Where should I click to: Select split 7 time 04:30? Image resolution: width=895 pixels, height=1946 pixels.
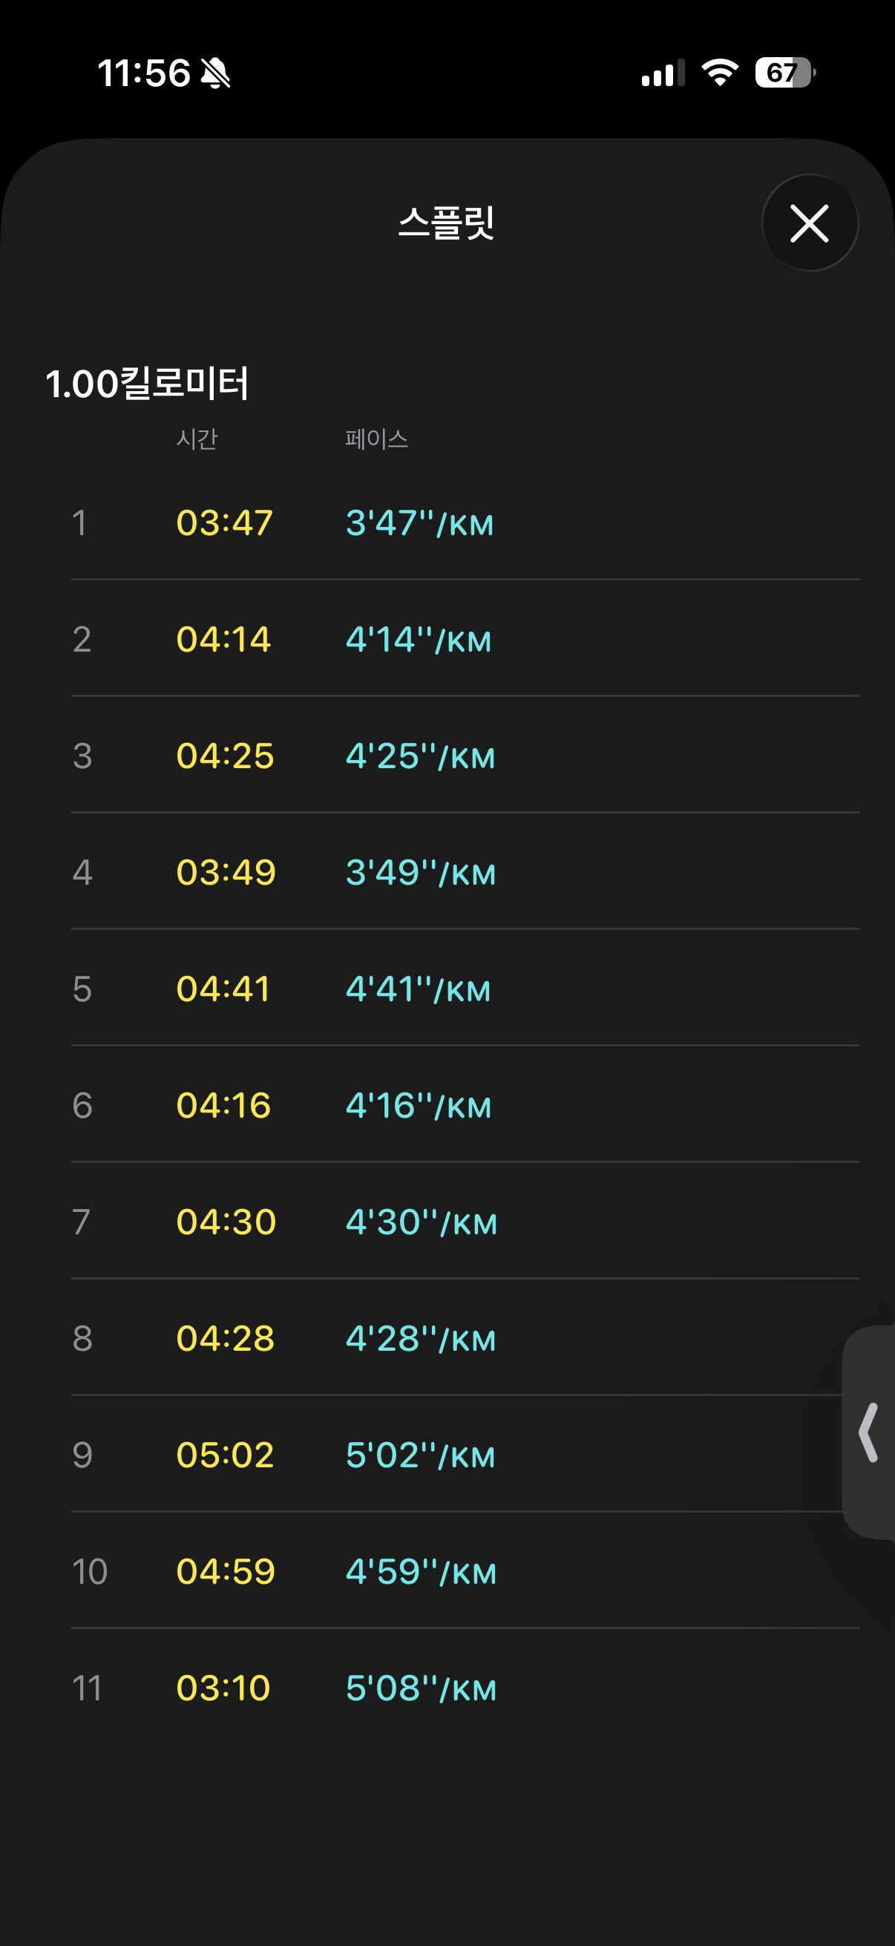click(226, 1222)
